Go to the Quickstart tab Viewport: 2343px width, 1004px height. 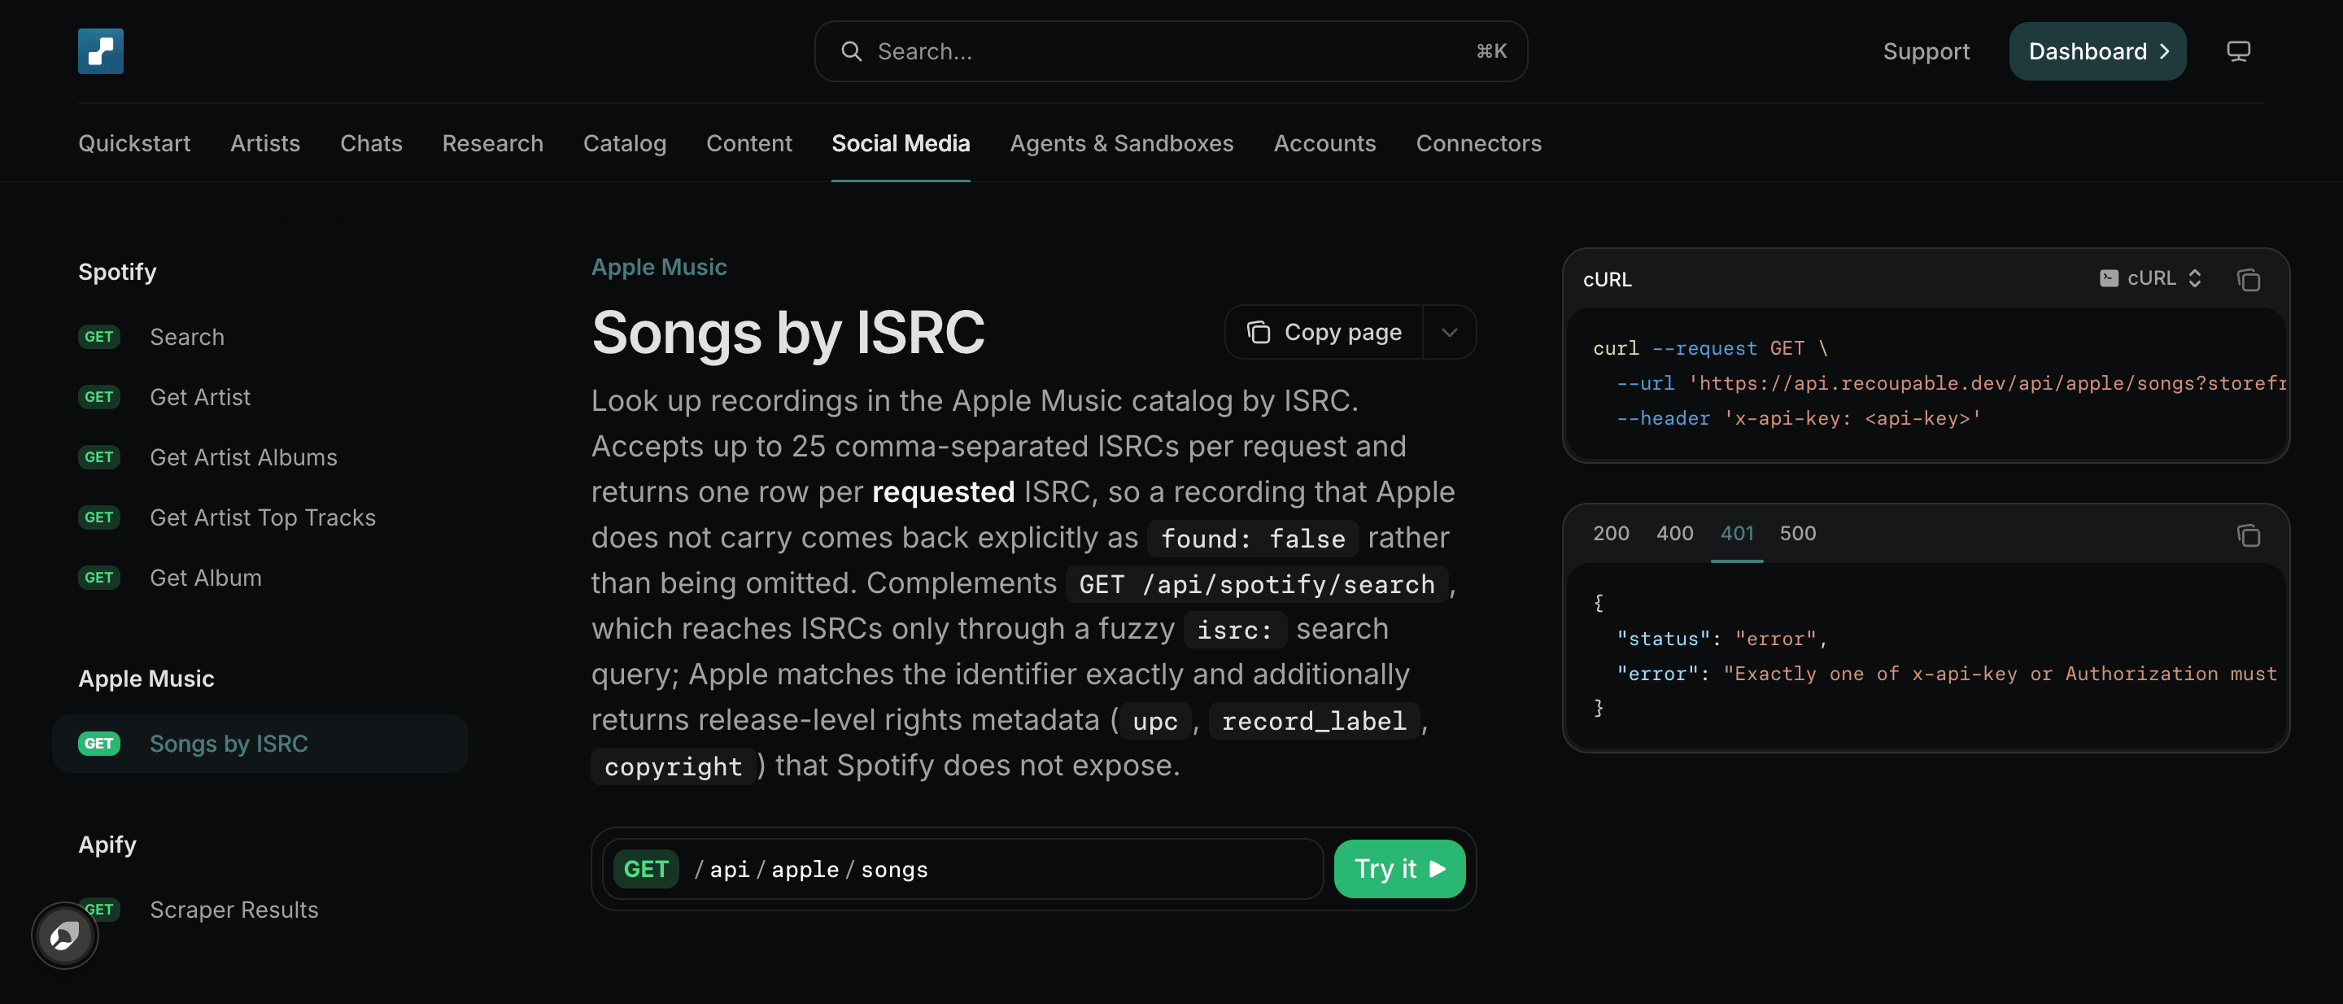134,142
